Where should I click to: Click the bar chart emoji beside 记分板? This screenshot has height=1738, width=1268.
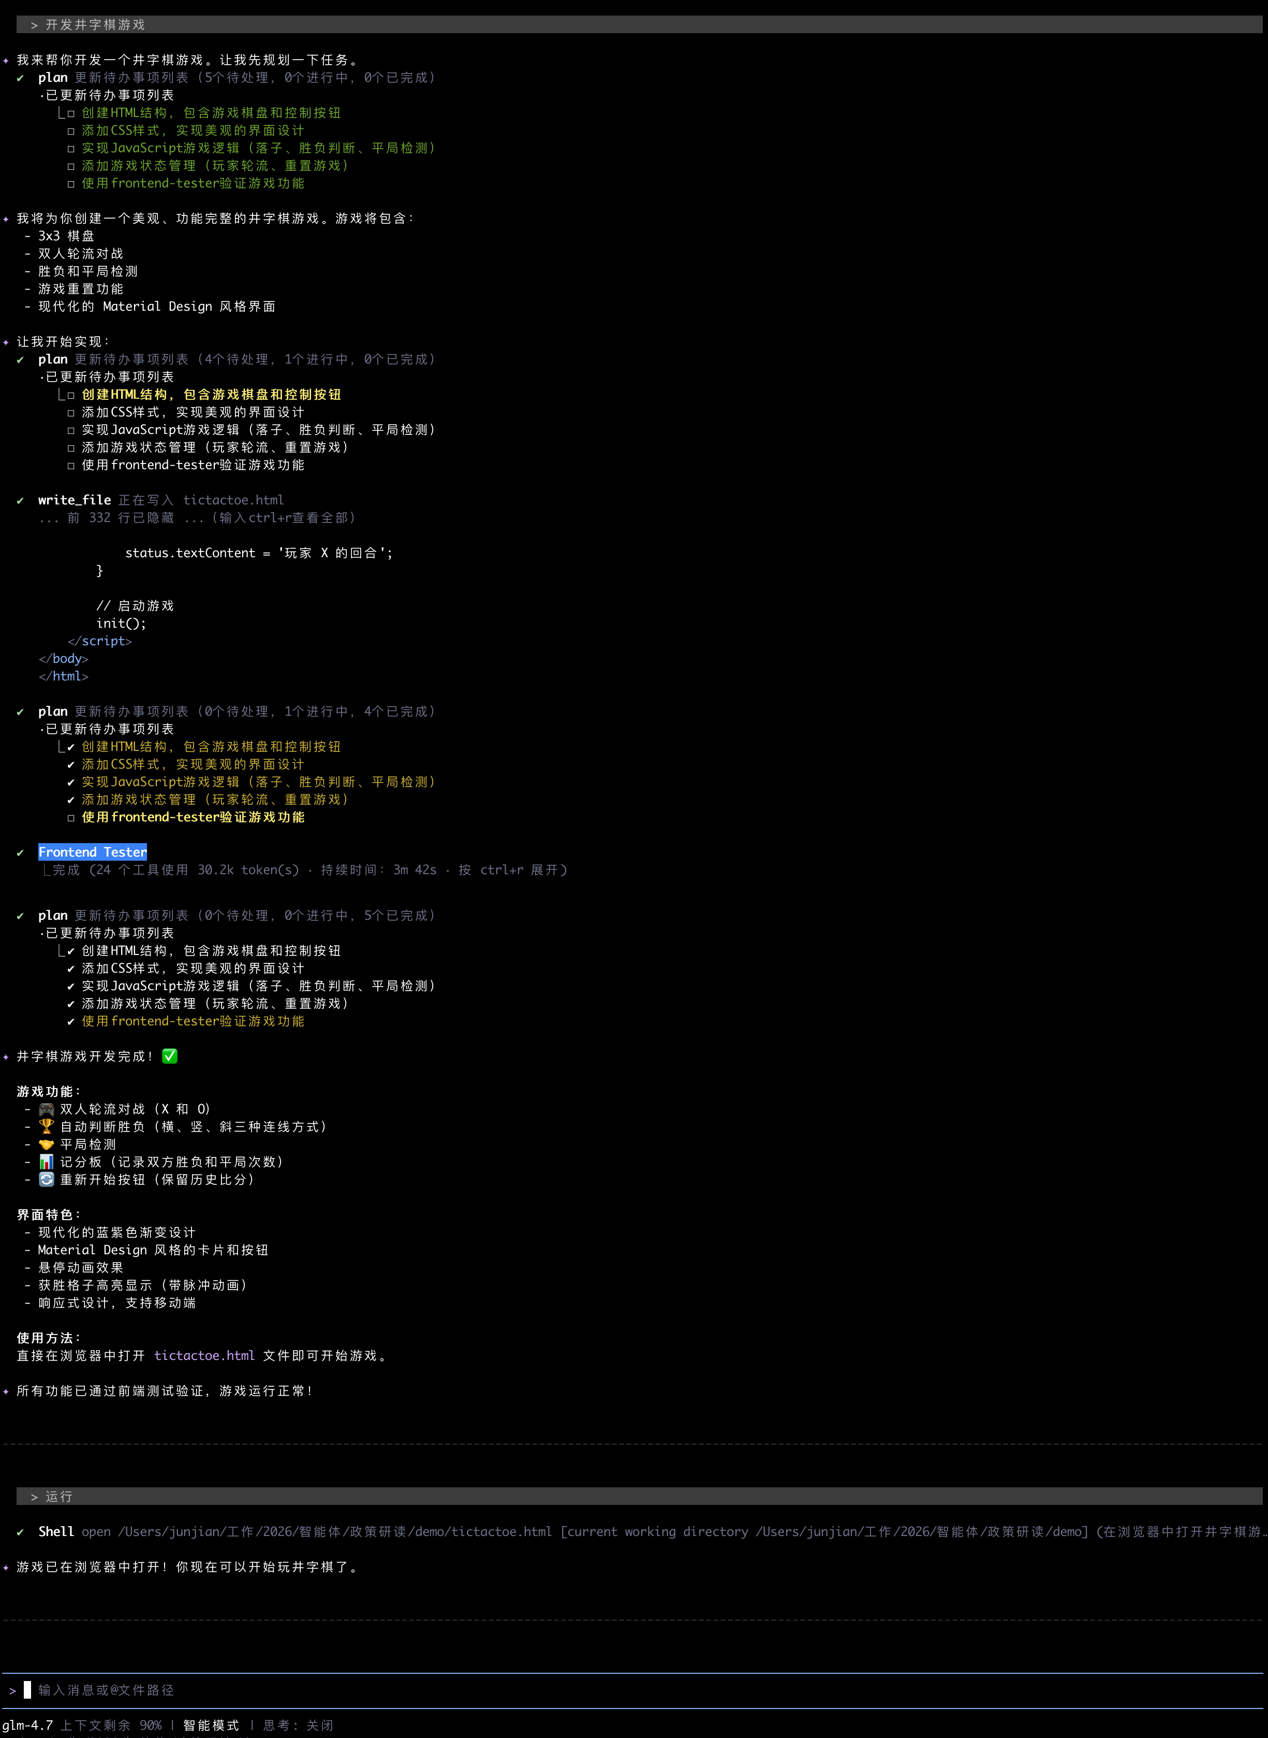46,1162
